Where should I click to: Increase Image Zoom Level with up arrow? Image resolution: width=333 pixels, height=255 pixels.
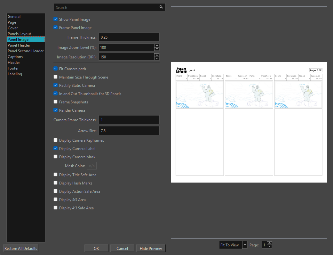coord(157,46)
